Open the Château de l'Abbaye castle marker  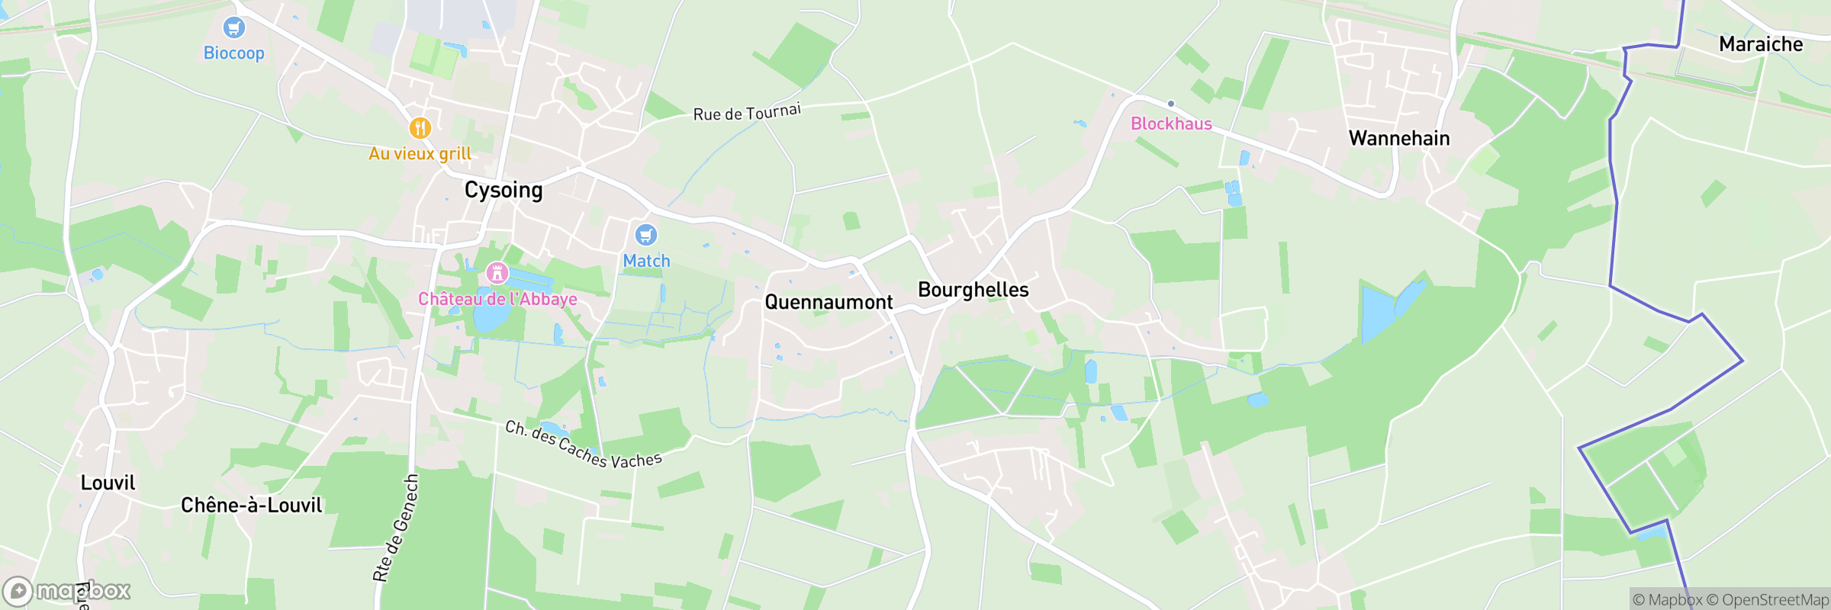pos(497,272)
